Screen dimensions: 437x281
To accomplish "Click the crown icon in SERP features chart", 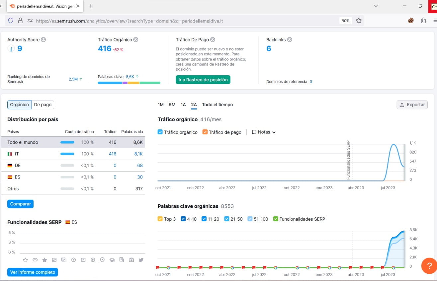I will (25, 260).
